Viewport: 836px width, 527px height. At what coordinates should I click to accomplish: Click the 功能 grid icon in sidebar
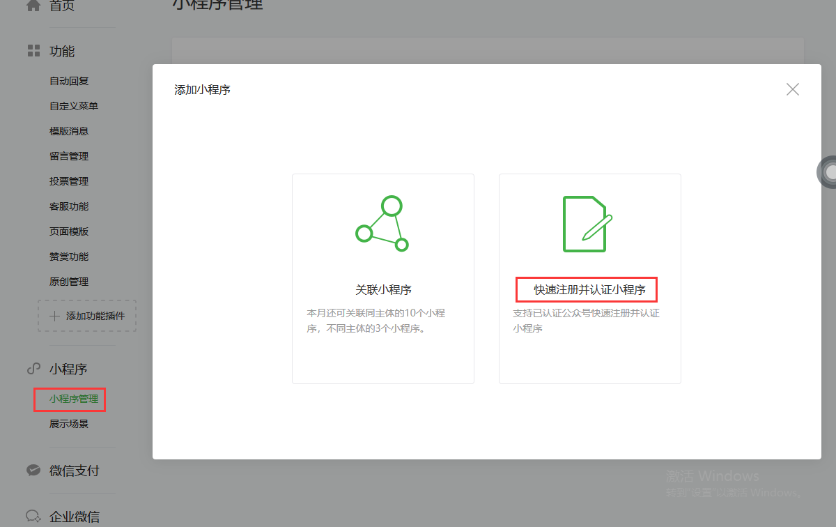click(x=33, y=51)
